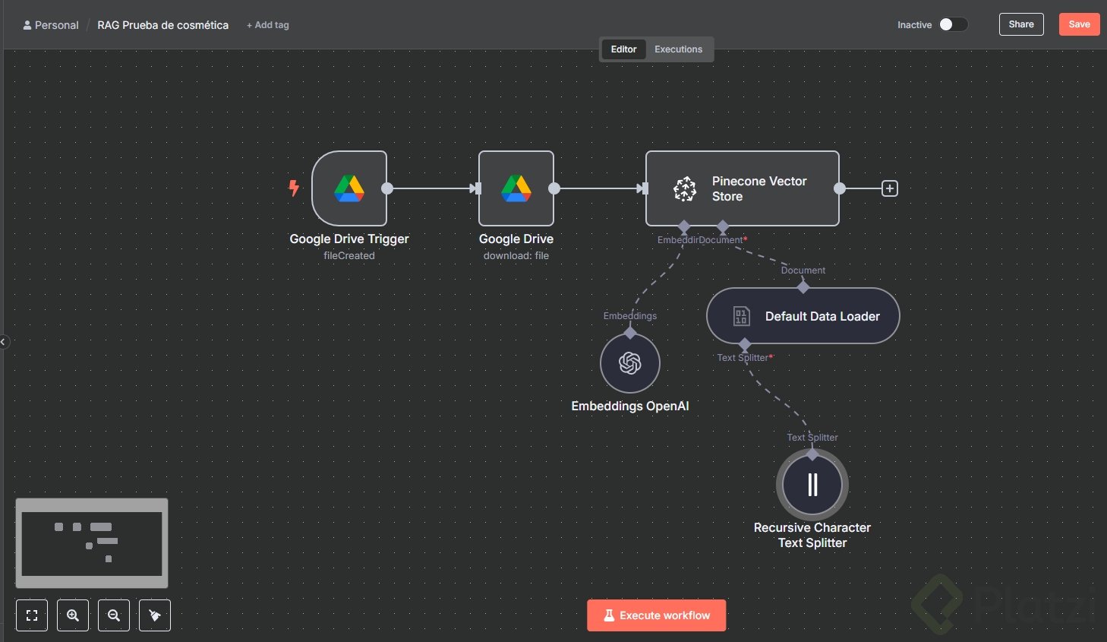Click the Google Drive Trigger label
1107x642 pixels.
pyautogui.click(x=349, y=239)
